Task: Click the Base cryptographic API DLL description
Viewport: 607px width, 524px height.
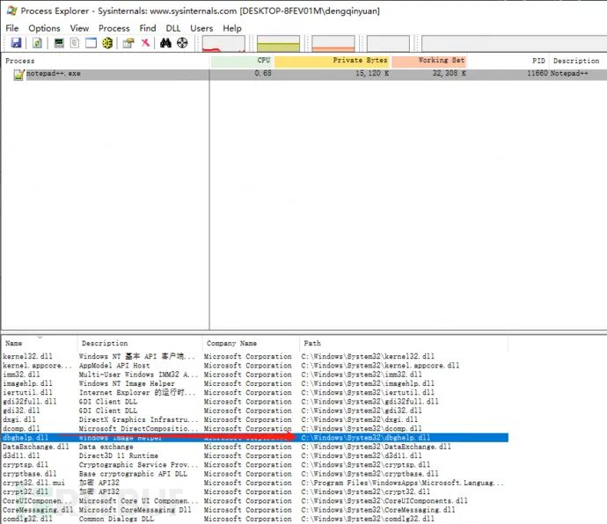Action: point(133,474)
